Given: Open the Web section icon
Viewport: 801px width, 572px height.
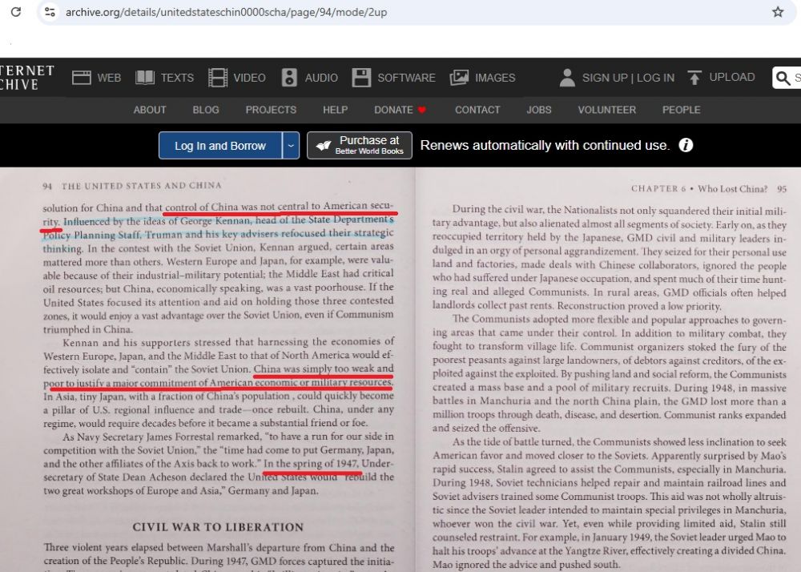Looking at the screenshot, I should point(82,78).
